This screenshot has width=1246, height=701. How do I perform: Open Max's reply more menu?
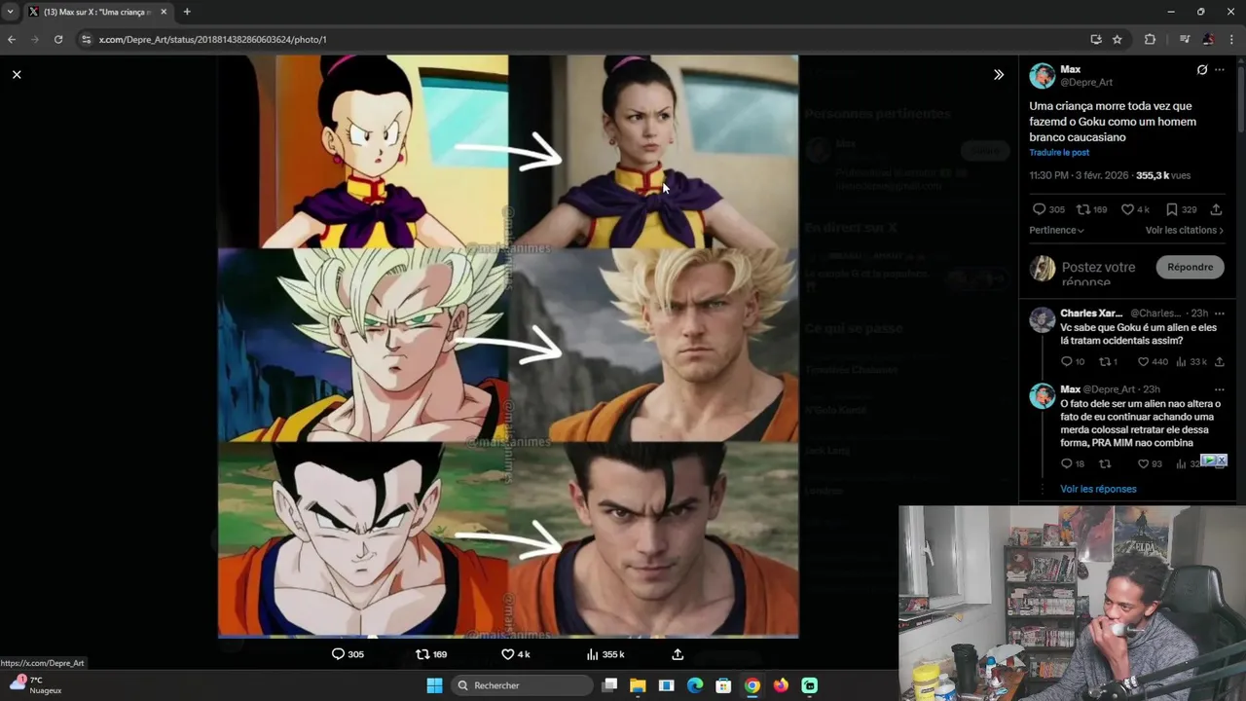1220,389
